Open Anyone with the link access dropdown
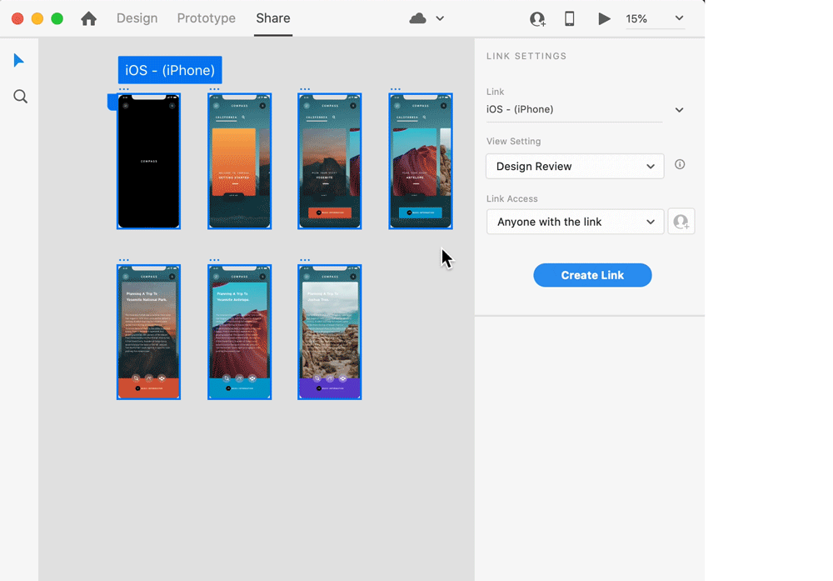The width and height of the screenshot is (833, 581). 575,222
